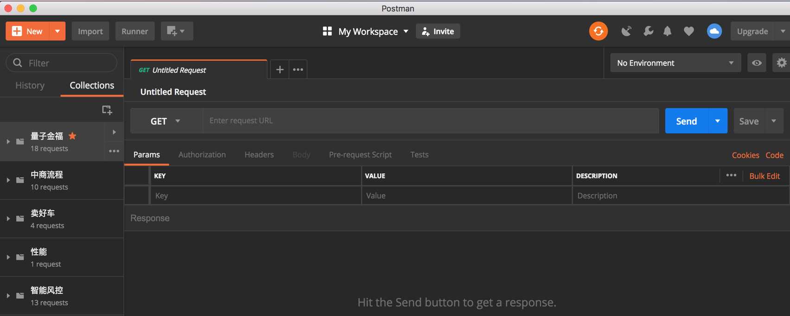Switch to the Authorization tab

click(202, 155)
